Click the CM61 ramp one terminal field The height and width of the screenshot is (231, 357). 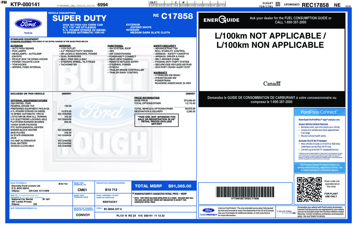[x=82, y=190]
